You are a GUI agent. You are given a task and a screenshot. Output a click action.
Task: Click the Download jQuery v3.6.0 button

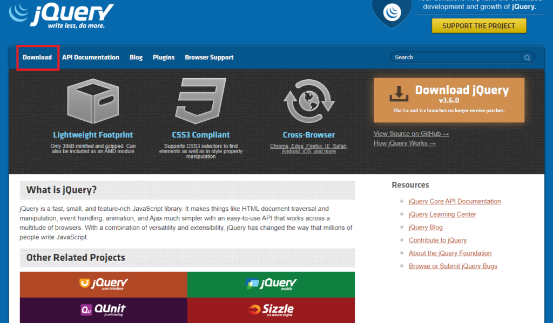coord(449,100)
